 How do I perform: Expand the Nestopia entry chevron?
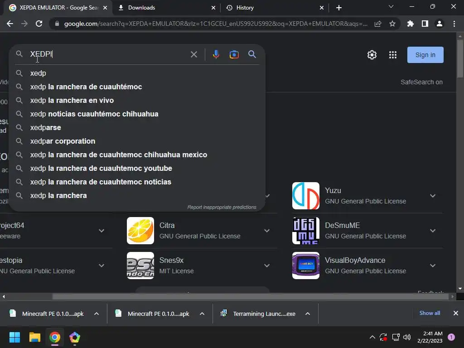(x=101, y=266)
